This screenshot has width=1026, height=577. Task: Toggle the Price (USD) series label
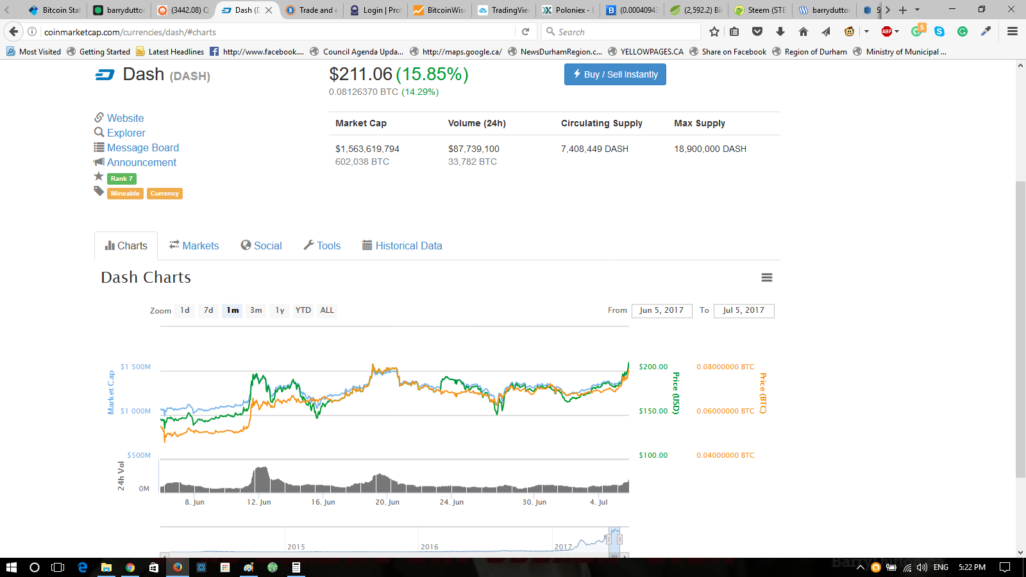[676, 393]
